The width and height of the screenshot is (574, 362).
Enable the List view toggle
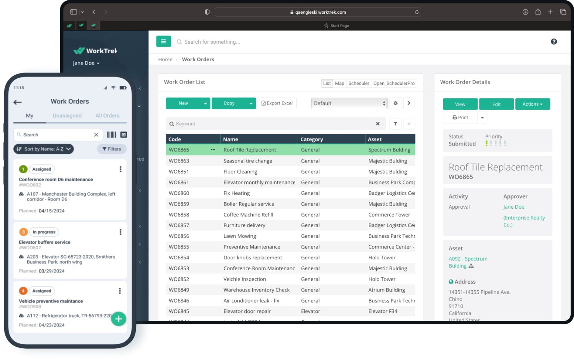coord(327,83)
